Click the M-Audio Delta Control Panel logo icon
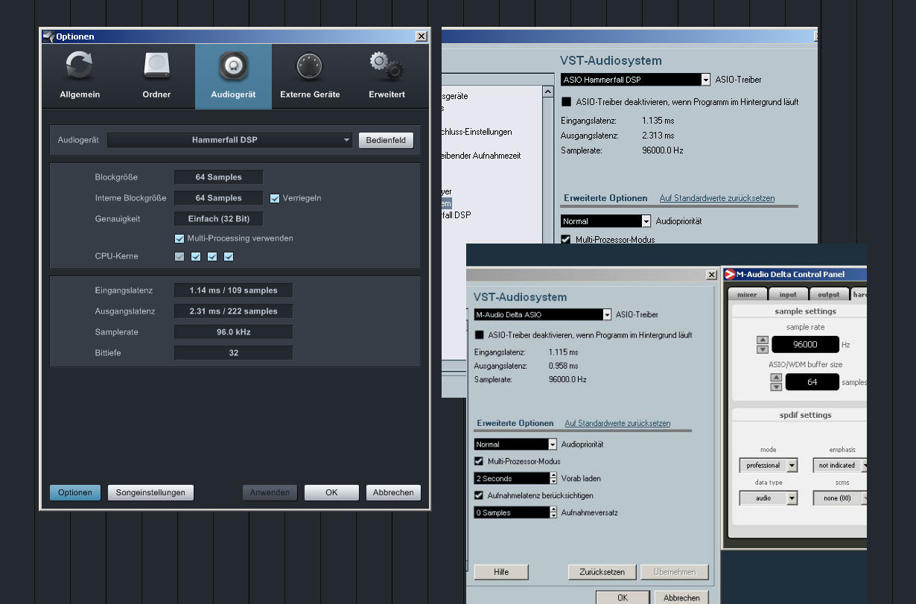The height and width of the screenshot is (604, 916). pyautogui.click(x=730, y=274)
